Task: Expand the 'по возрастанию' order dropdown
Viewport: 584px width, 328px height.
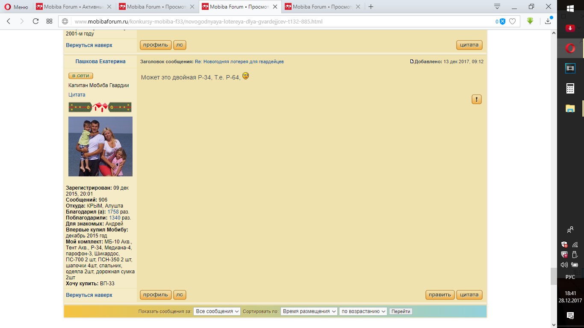Action: (363, 311)
